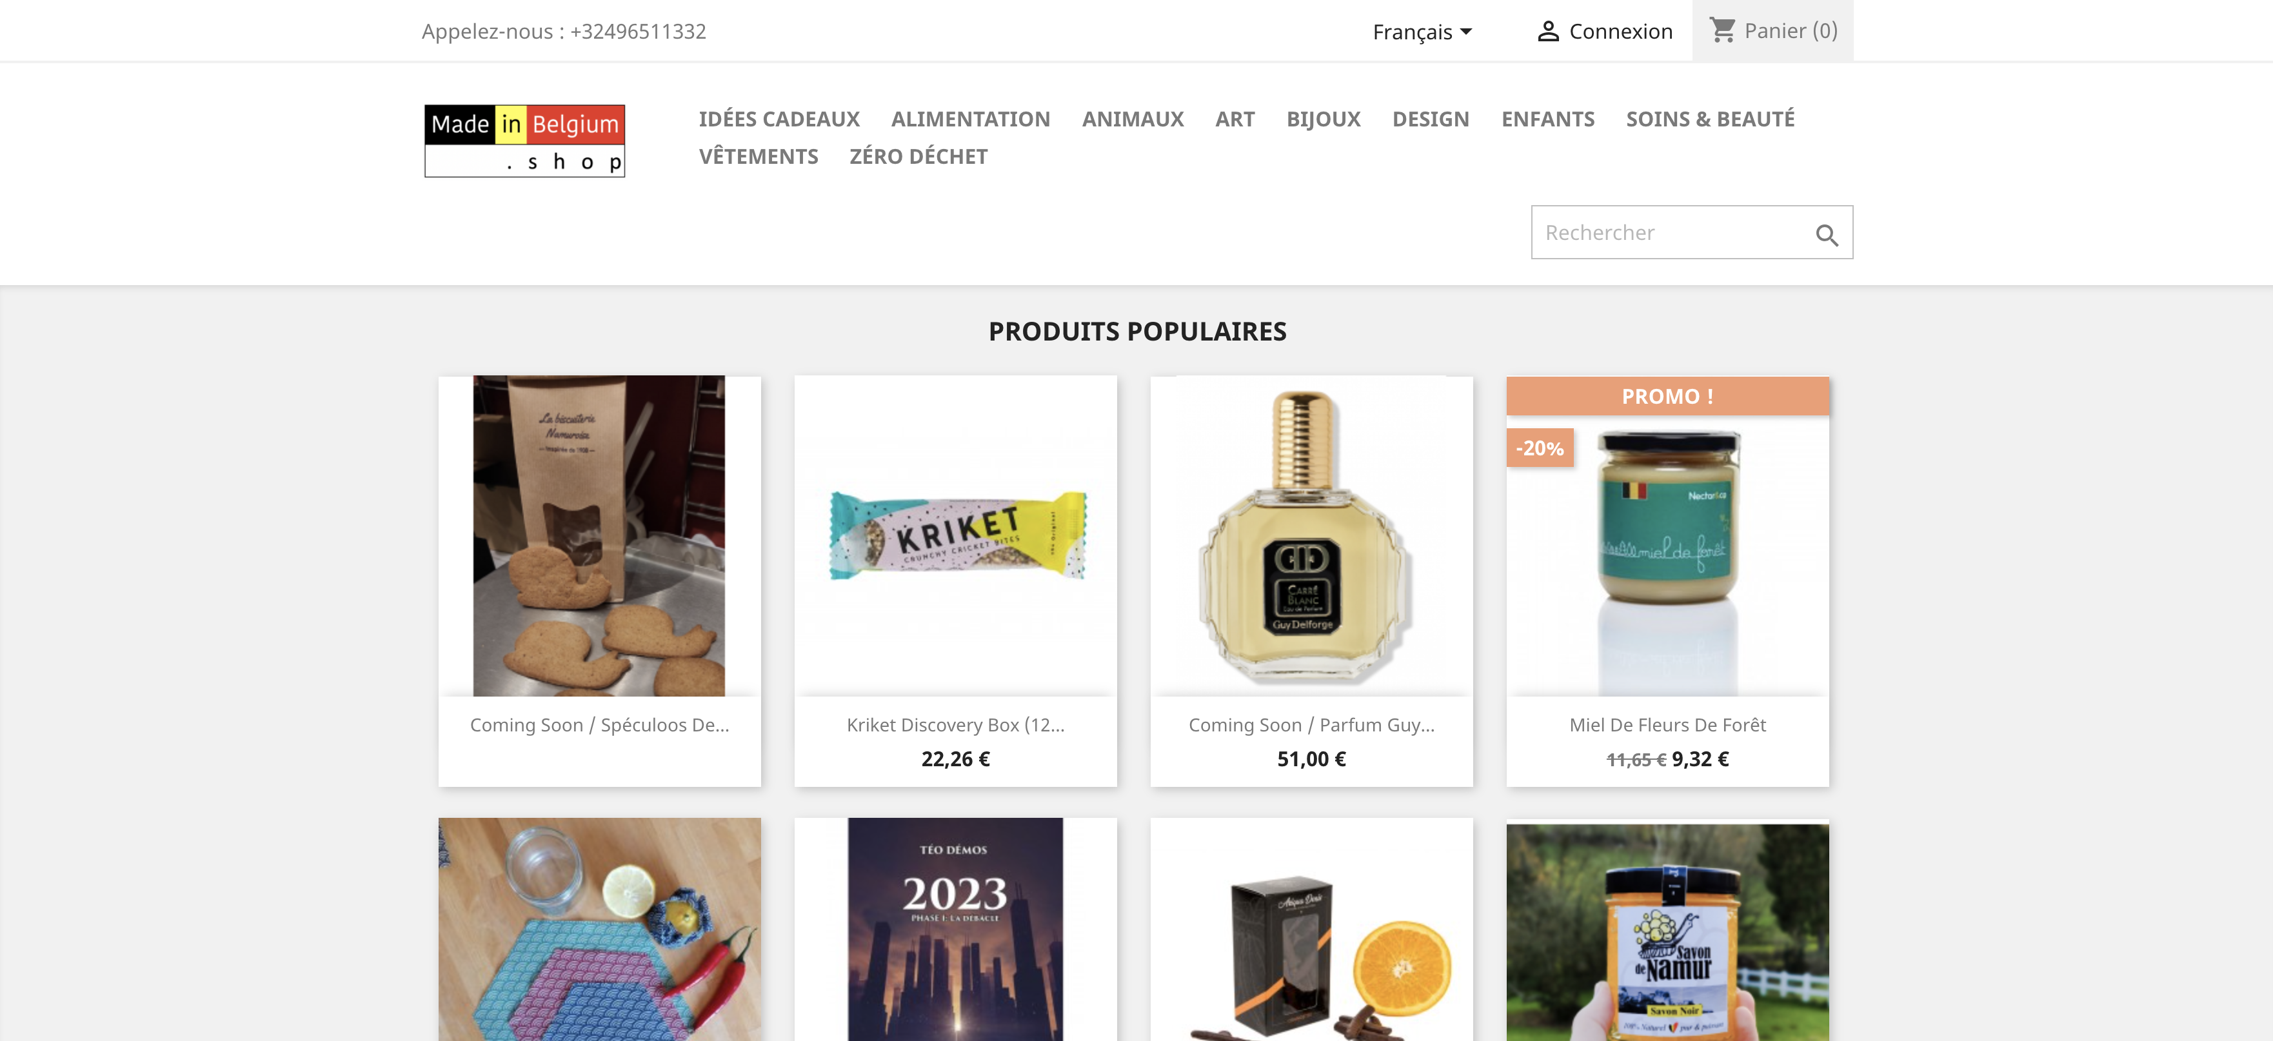Screen dimensions: 2273x1041
Task: Navigate to Zéro Déchet category
Action: [918, 156]
